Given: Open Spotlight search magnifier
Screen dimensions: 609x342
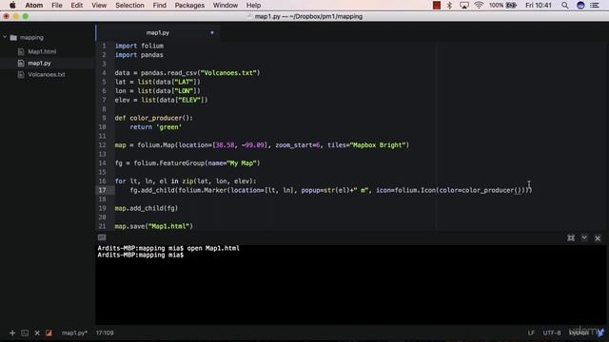Looking at the screenshot, I should coord(564,6).
